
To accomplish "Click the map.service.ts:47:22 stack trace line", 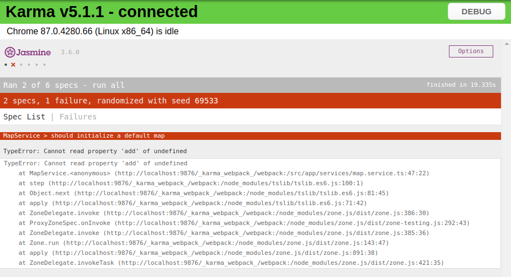I will [223, 173].
